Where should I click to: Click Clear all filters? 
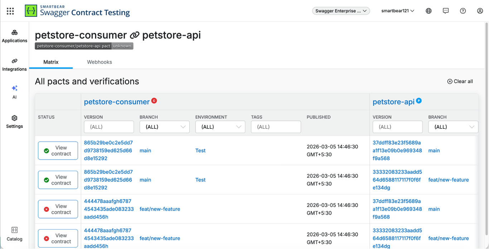pyautogui.click(x=460, y=82)
